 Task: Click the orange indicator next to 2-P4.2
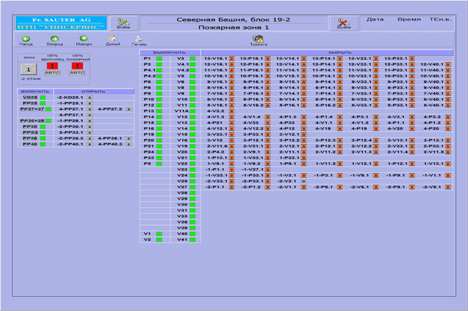pos(231,152)
